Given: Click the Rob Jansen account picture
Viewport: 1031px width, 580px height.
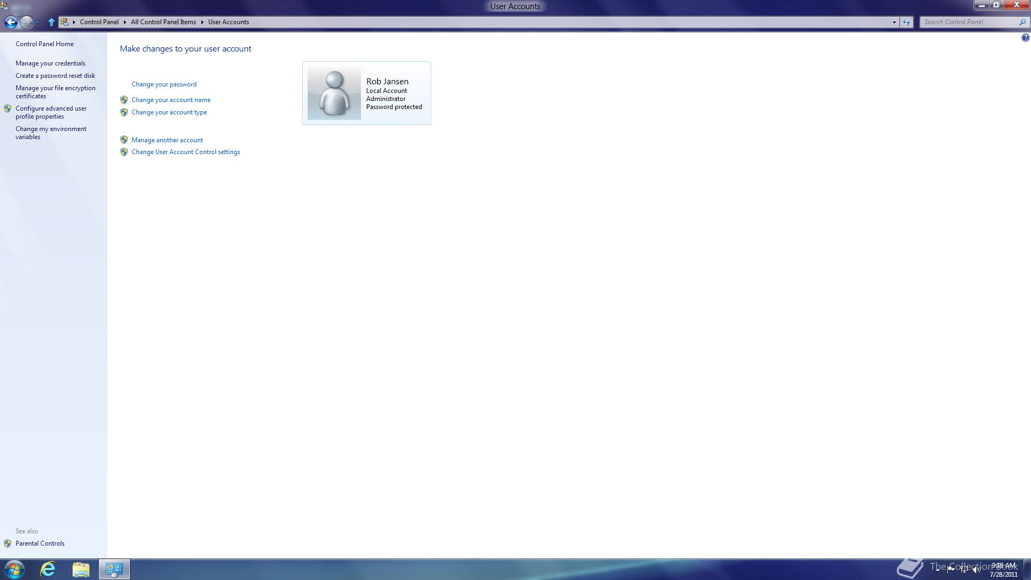Looking at the screenshot, I should 334,93.
